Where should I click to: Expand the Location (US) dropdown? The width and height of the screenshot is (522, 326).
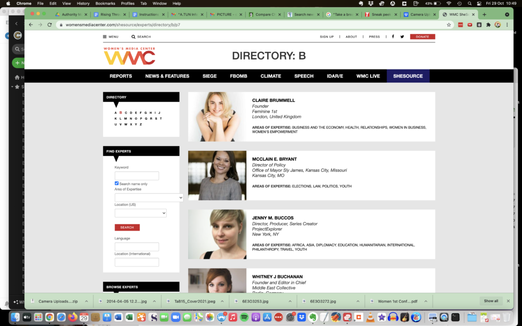[141, 213]
